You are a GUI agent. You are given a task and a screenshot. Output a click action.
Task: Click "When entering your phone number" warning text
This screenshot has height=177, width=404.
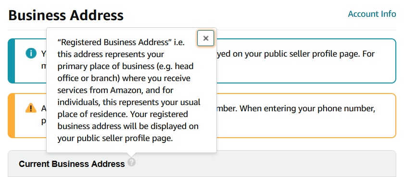point(307,108)
